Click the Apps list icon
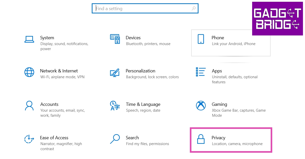The height and width of the screenshot is (159, 305). [201, 72]
